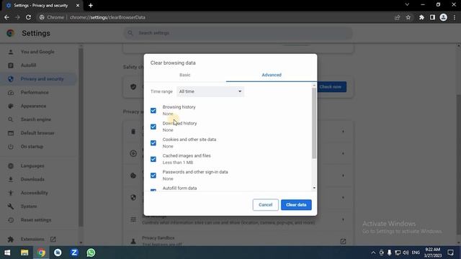Open the notification center icon

450,253
